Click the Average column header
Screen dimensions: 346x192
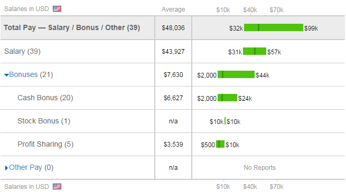click(173, 9)
